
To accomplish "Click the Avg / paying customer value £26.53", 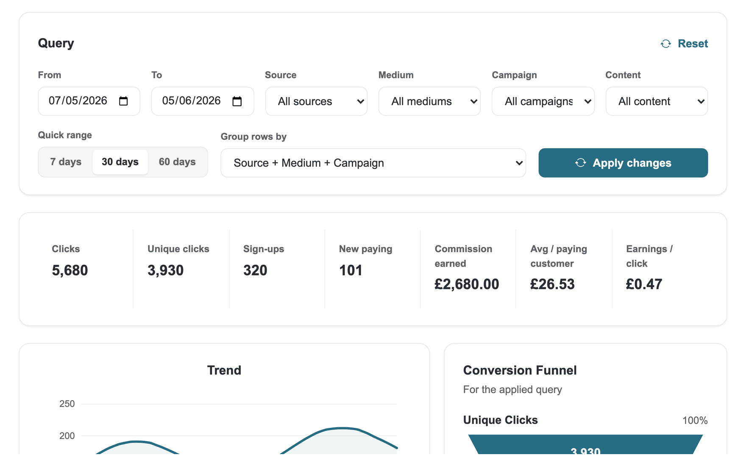I will [552, 284].
